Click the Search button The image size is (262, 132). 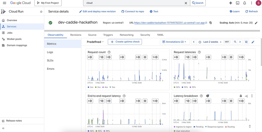click(198, 3)
